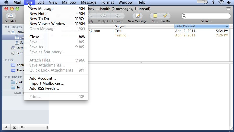Open the View menu
Viewport: 234px width, 132px height.
coord(53,2)
